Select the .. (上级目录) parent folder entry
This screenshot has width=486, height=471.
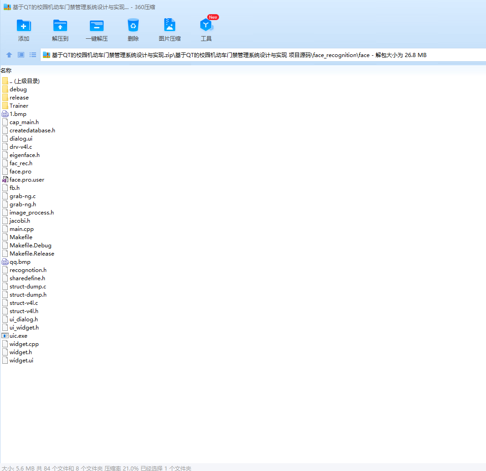tap(21, 81)
